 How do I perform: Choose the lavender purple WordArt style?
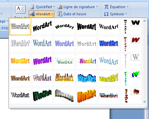(64, 44)
